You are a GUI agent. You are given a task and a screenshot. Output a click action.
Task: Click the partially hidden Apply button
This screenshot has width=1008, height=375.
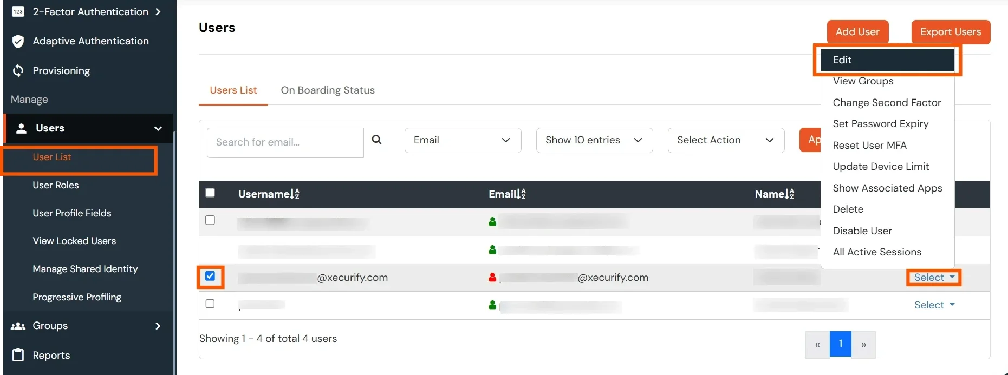point(810,140)
